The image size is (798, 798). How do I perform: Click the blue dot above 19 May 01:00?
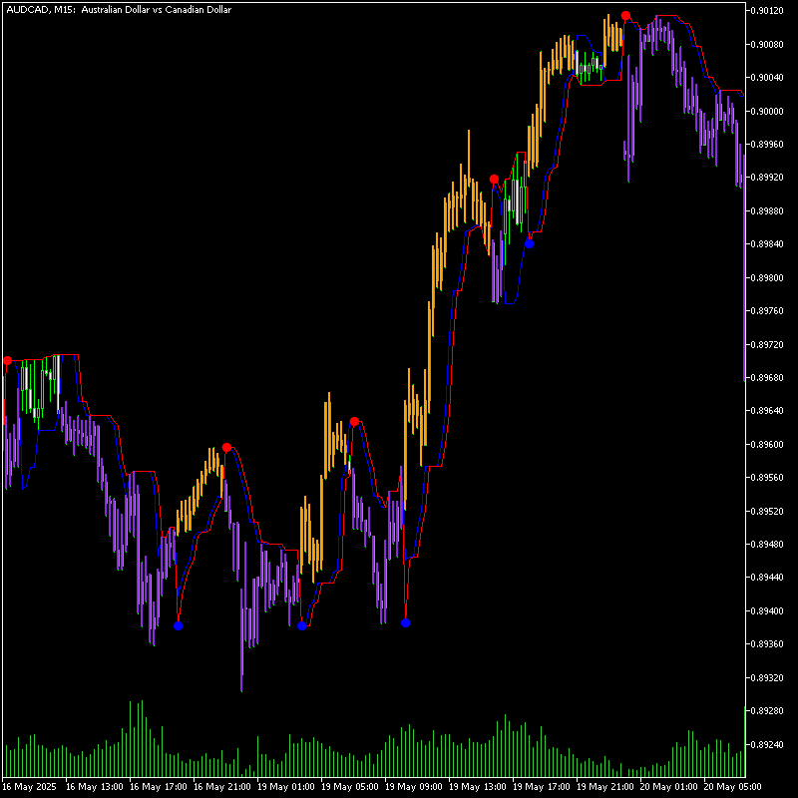pyautogui.click(x=302, y=626)
